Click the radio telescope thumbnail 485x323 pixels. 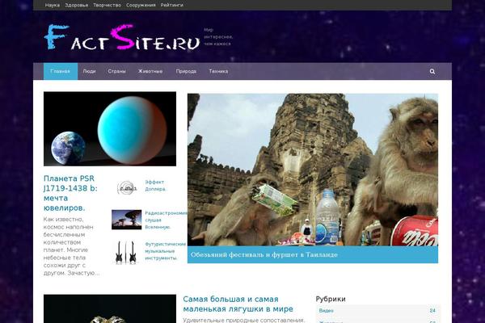pos(127,220)
